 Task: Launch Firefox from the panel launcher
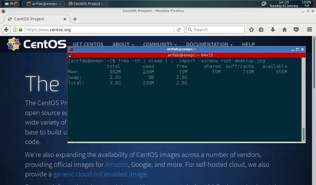click(11, 4)
